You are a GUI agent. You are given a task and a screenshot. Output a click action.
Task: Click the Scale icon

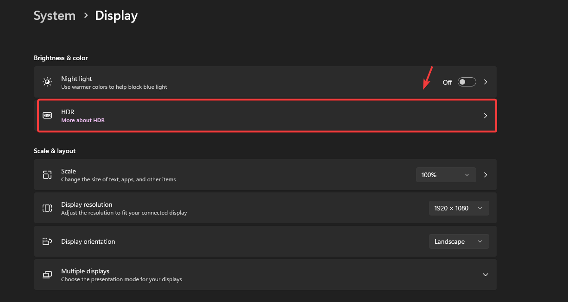point(47,175)
